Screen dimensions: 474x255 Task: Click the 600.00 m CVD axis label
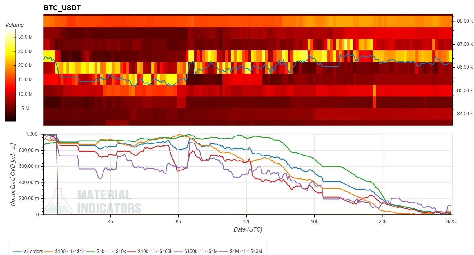29,166
